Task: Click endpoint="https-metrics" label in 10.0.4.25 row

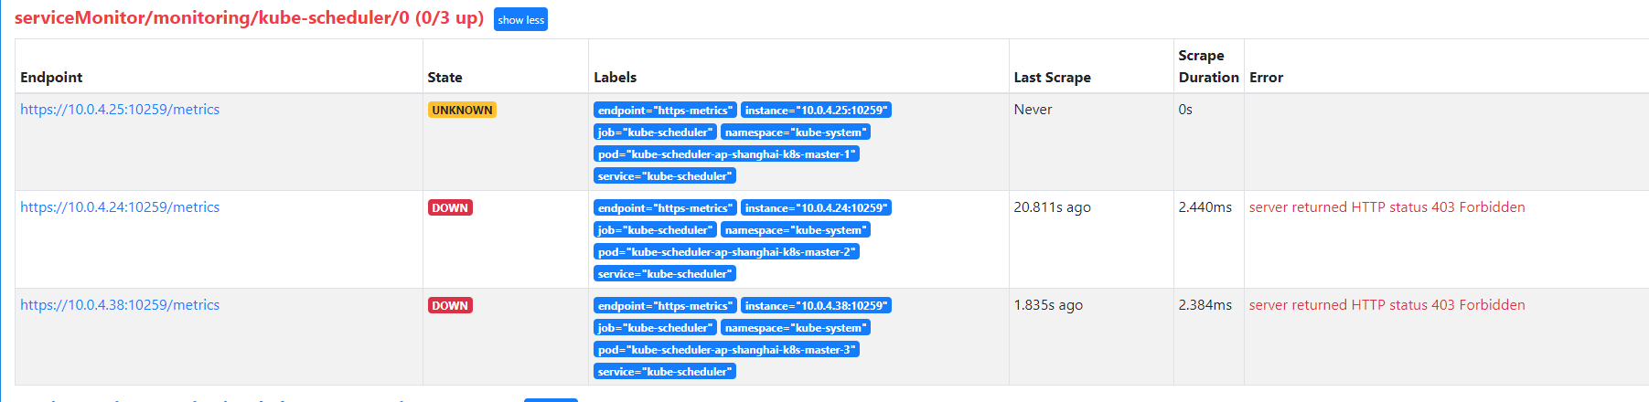Action: pos(665,110)
